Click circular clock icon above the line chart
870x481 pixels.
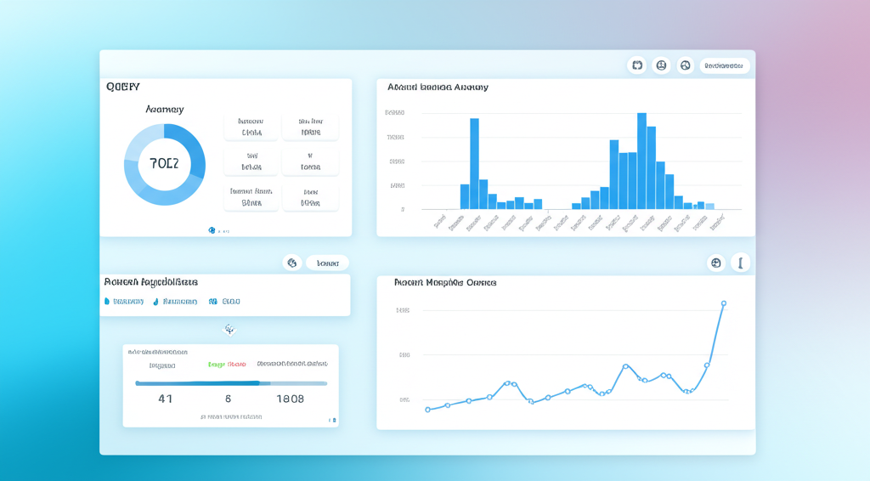[x=716, y=263]
